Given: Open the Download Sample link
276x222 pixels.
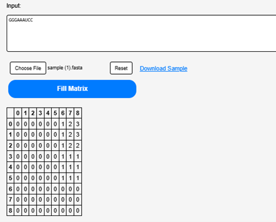Looking at the screenshot, I should 164,69.
